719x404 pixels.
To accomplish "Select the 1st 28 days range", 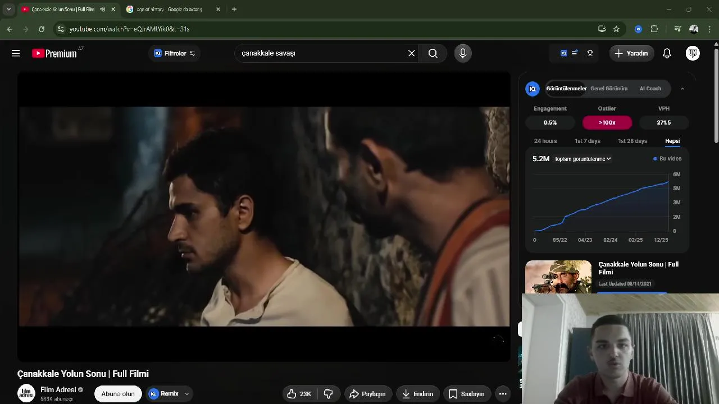I will tap(632, 141).
